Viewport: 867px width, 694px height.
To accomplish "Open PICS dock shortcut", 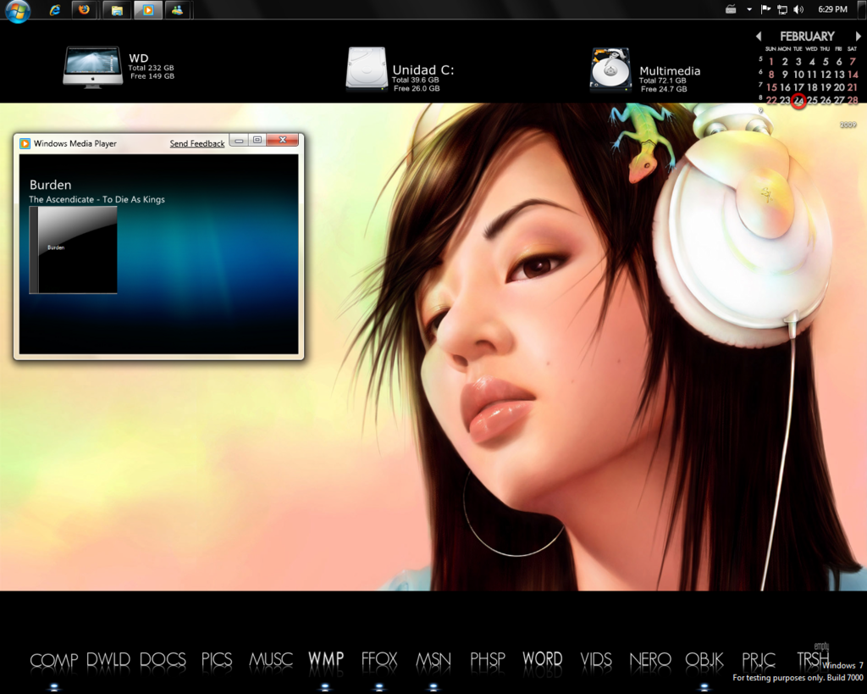I will pos(217,660).
